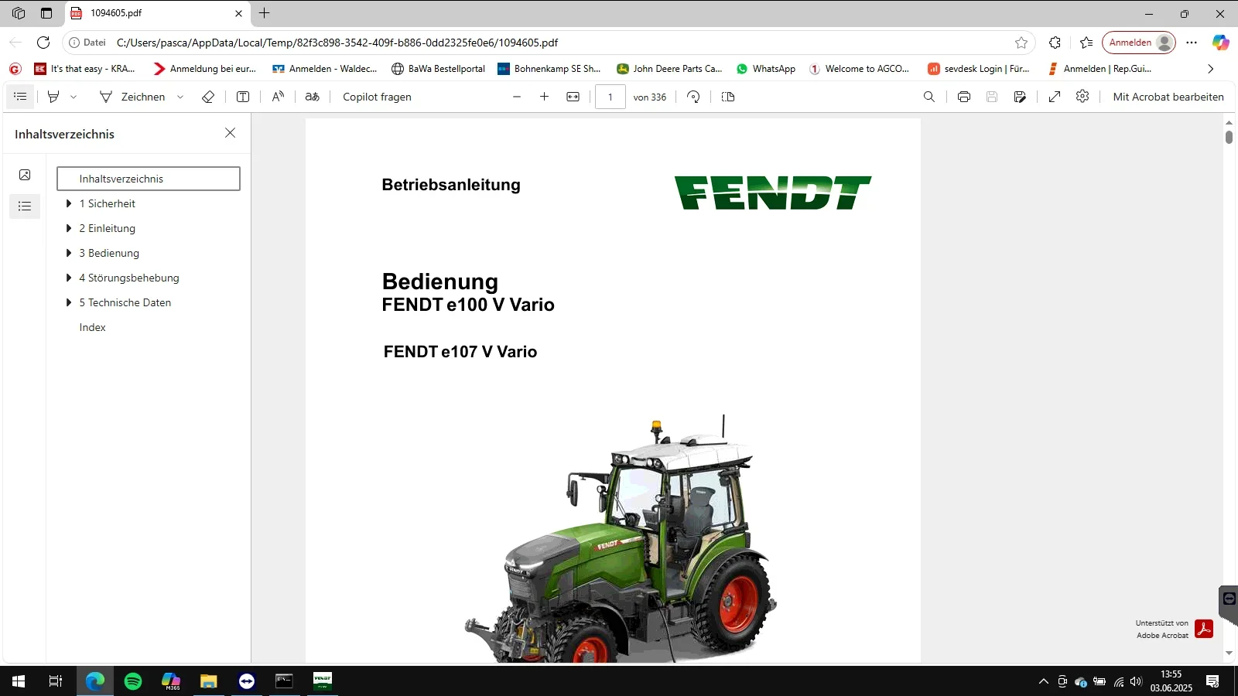
Task: Close the Inhaltsverzeichnis panel
Action: coord(230,133)
